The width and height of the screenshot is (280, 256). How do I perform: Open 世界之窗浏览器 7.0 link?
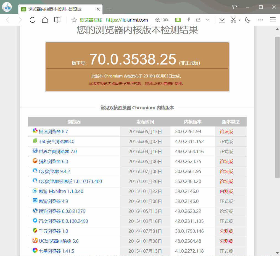pos(58,151)
